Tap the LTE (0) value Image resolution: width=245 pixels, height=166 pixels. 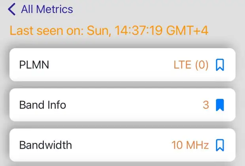coord(191,65)
